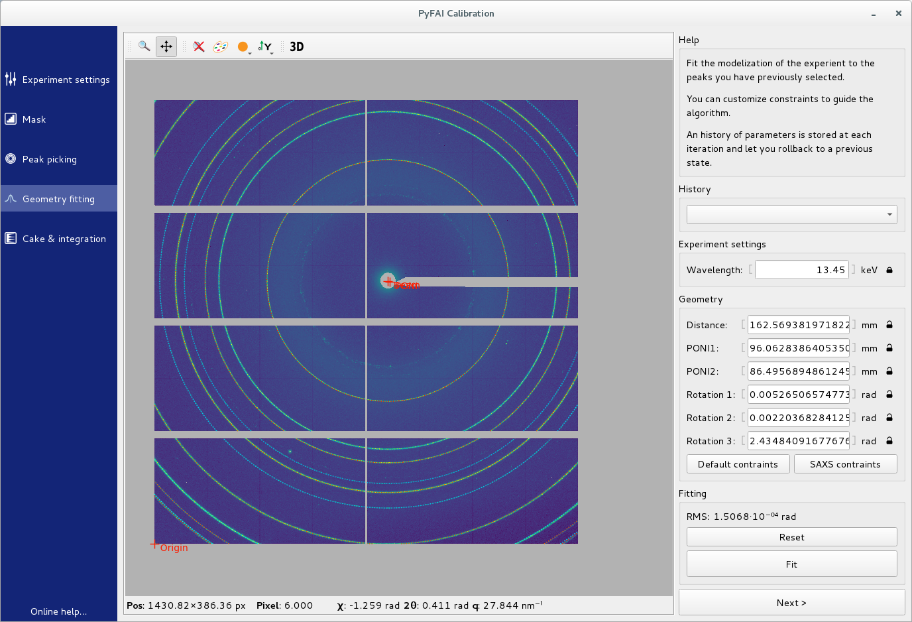Activate the pan tool
The image size is (912, 622).
click(166, 46)
